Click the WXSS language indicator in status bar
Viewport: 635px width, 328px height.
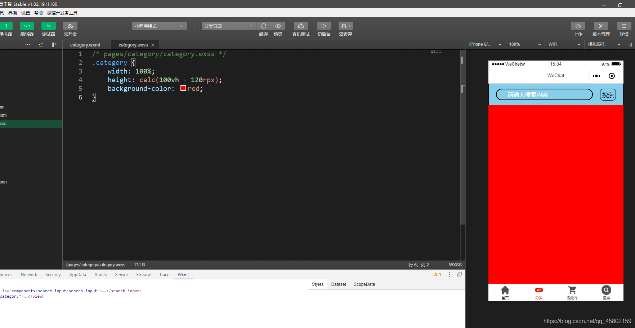pyautogui.click(x=455, y=265)
